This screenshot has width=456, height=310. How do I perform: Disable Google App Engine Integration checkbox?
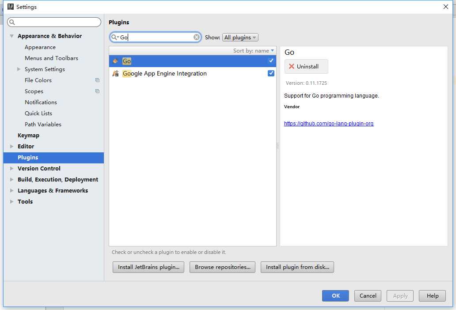point(271,73)
